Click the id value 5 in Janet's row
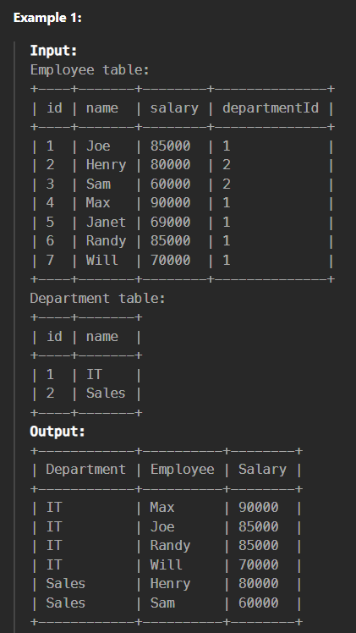Viewport: 356px width, 633px height. click(x=50, y=222)
